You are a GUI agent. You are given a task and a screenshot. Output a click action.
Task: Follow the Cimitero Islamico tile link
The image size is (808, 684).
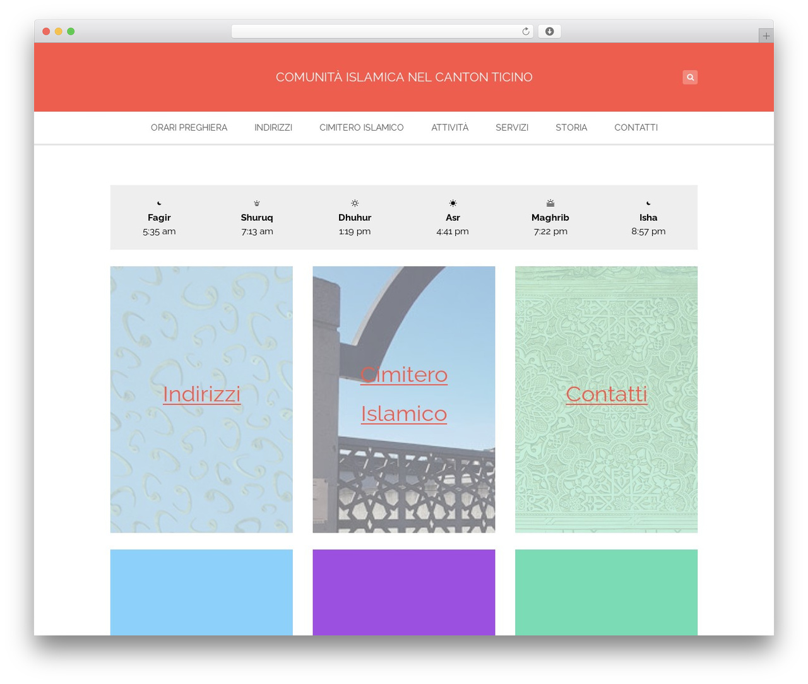click(x=404, y=394)
